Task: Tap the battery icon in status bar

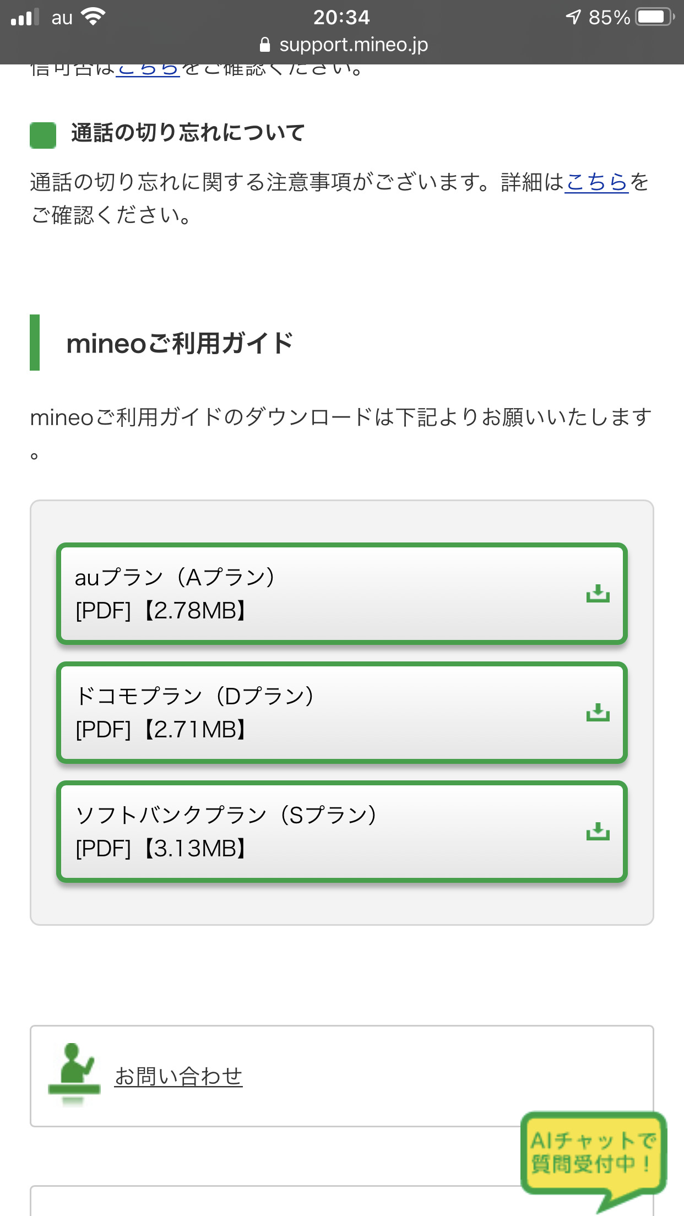Action: [654, 17]
